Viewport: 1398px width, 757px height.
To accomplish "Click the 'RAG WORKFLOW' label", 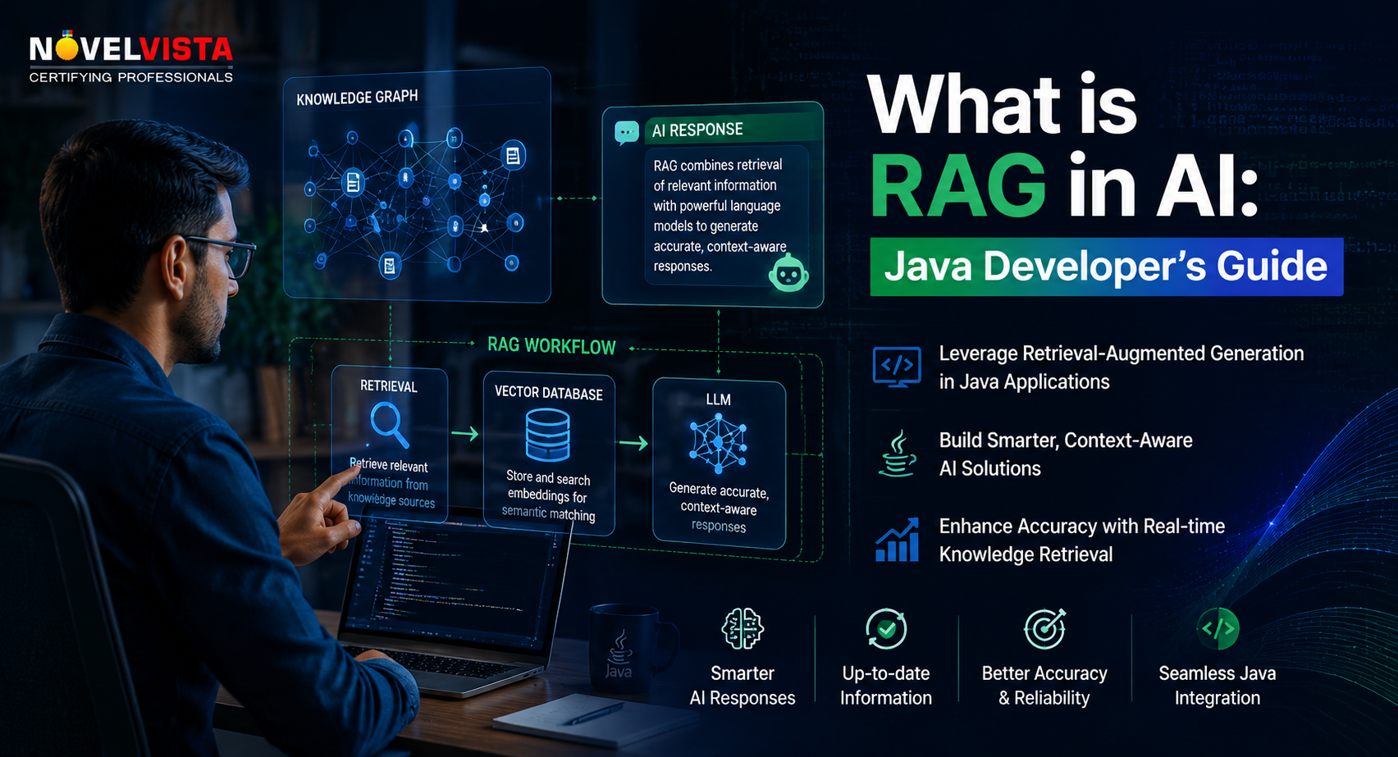I will [x=551, y=345].
